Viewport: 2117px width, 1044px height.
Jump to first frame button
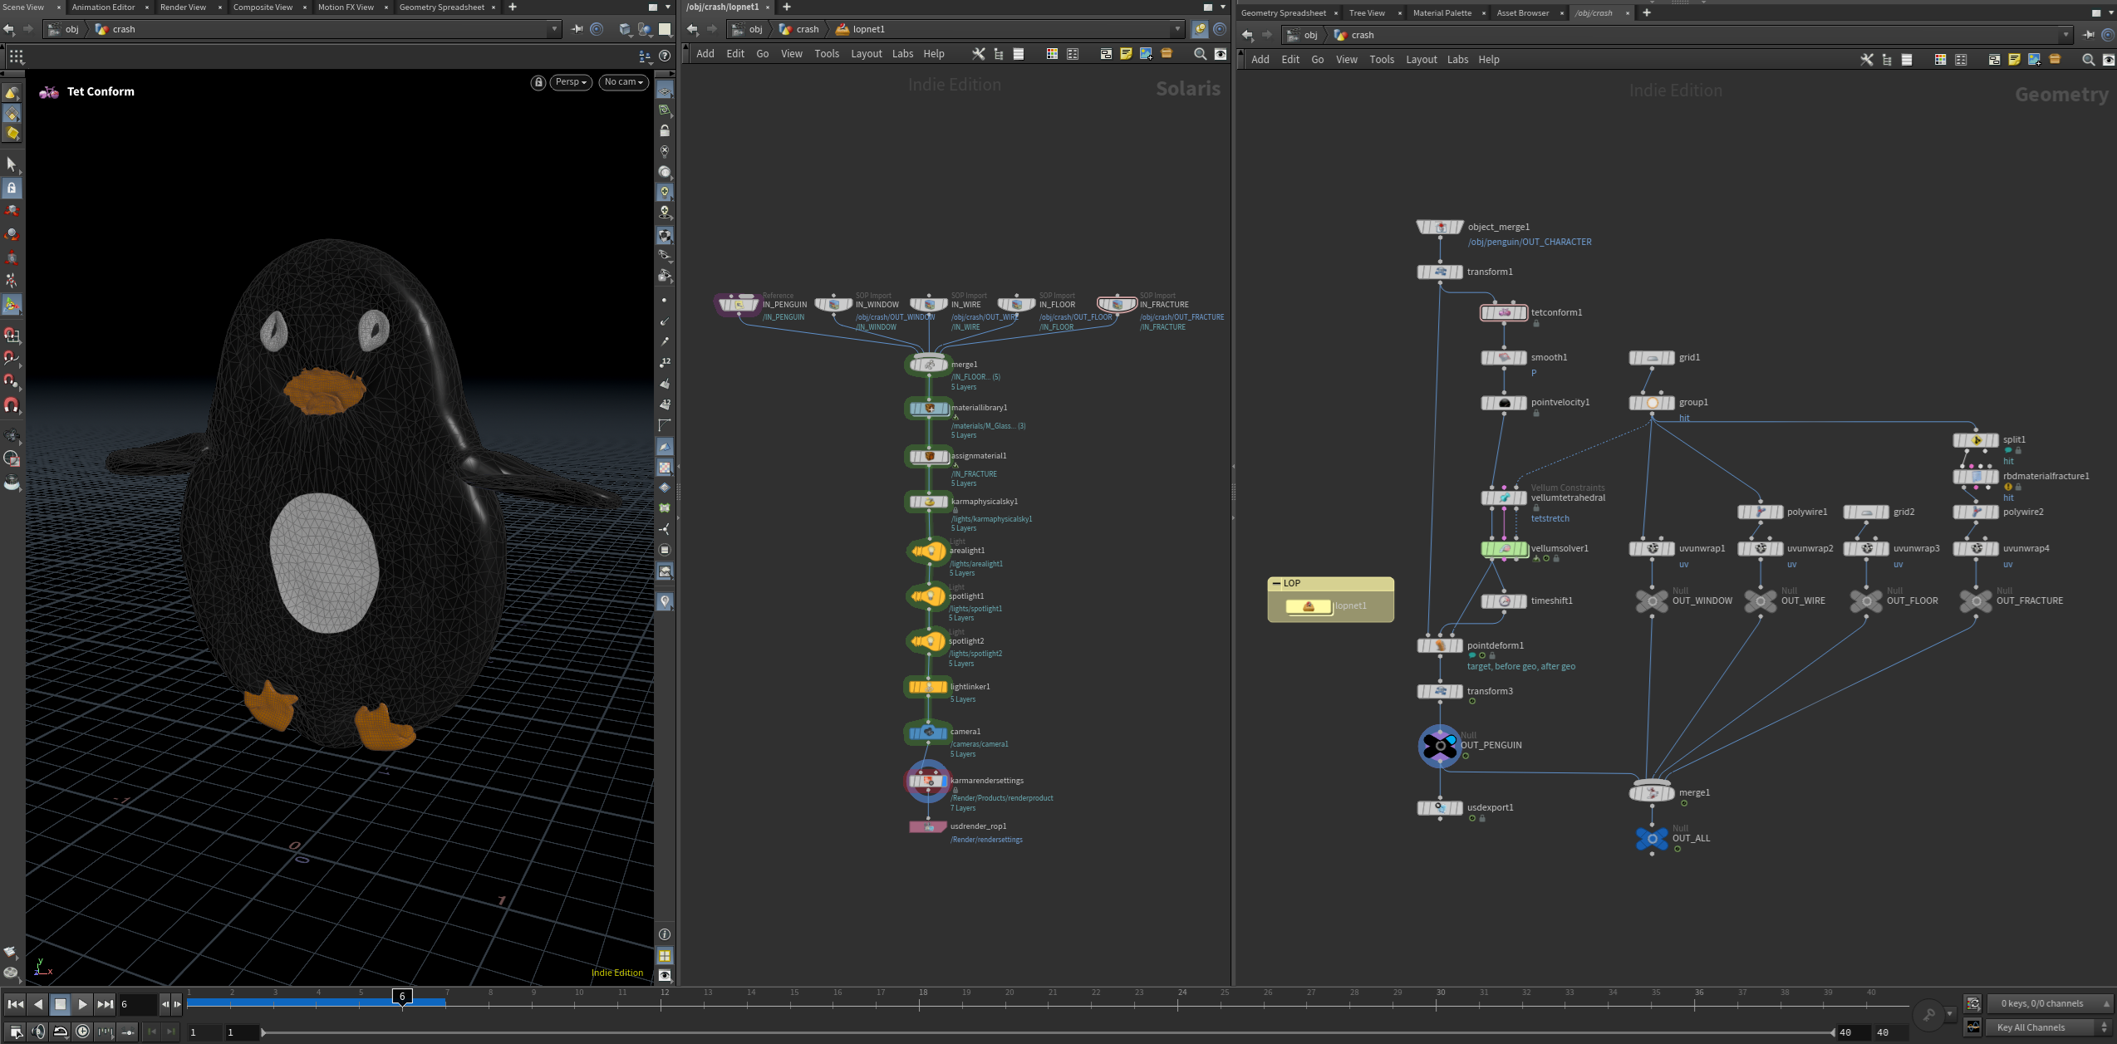(x=15, y=1004)
